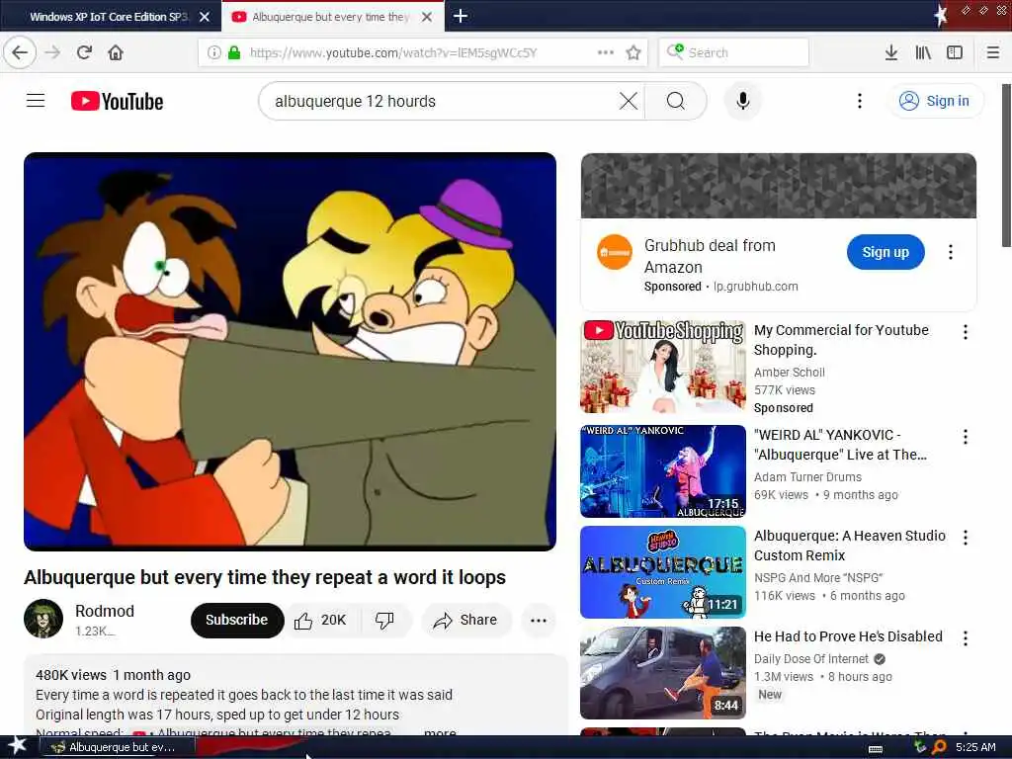Image resolution: width=1012 pixels, height=759 pixels.
Task: Open the taskbar start star icon
Action: pos(17,746)
